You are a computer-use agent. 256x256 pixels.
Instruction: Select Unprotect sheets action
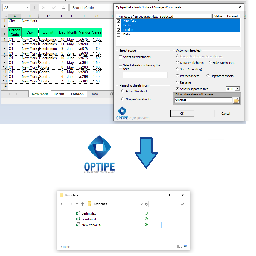[x=208, y=76]
